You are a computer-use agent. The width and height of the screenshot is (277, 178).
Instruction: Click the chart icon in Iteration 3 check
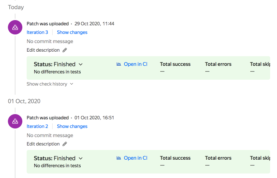click(119, 64)
